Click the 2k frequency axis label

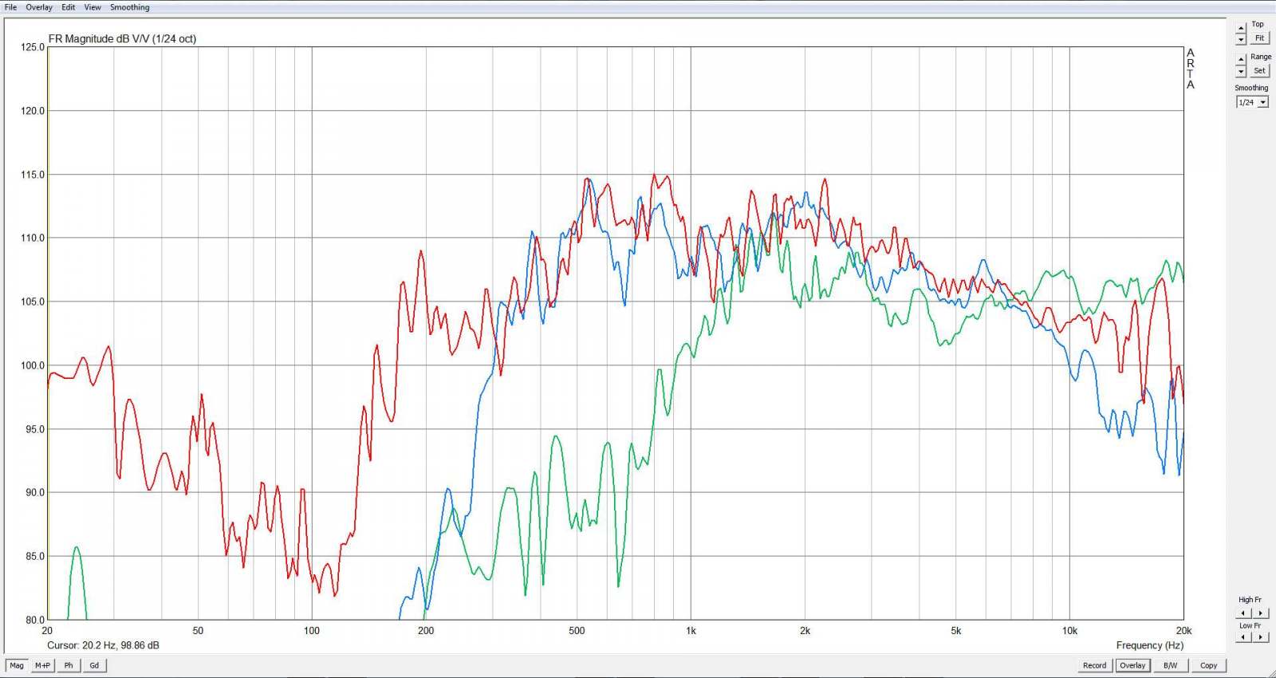[805, 631]
